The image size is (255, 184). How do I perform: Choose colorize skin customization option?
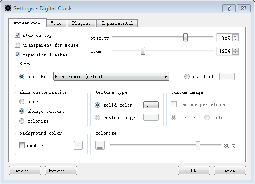click(x=22, y=121)
